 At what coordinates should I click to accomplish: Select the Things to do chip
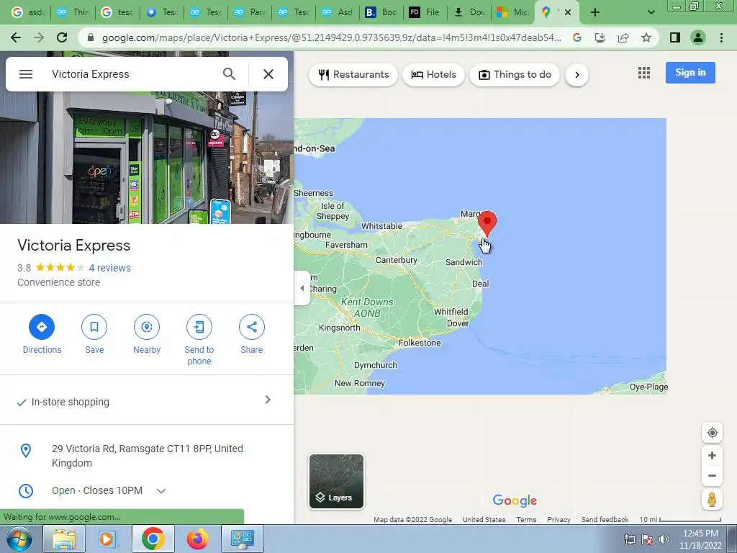(x=515, y=75)
